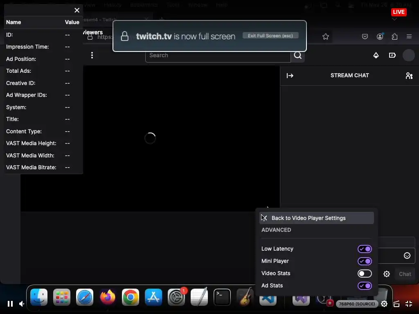Screen dimensions: 419x314
Task: Open Twitch three-dot more menu
Action: [92, 55]
